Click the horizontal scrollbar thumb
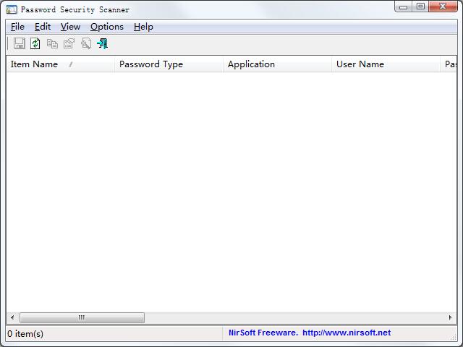This screenshot has height=347, width=463. 82,317
